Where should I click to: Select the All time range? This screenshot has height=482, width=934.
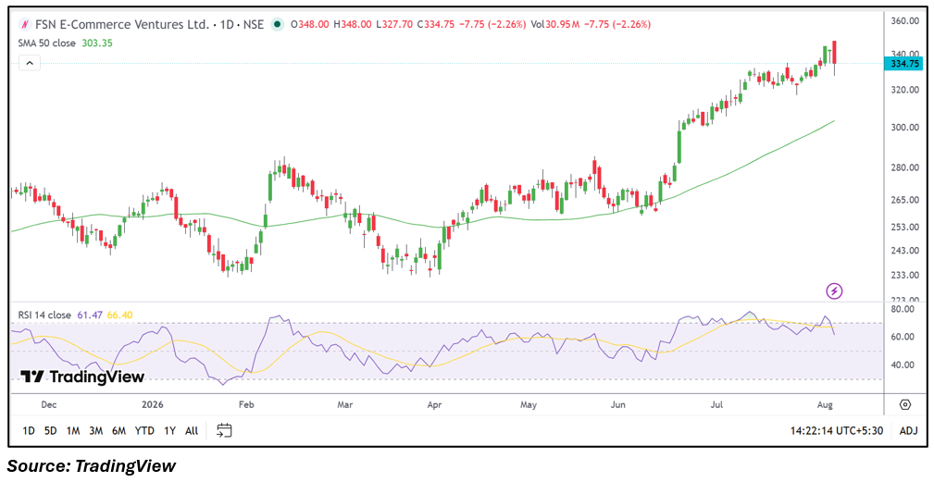tap(192, 431)
